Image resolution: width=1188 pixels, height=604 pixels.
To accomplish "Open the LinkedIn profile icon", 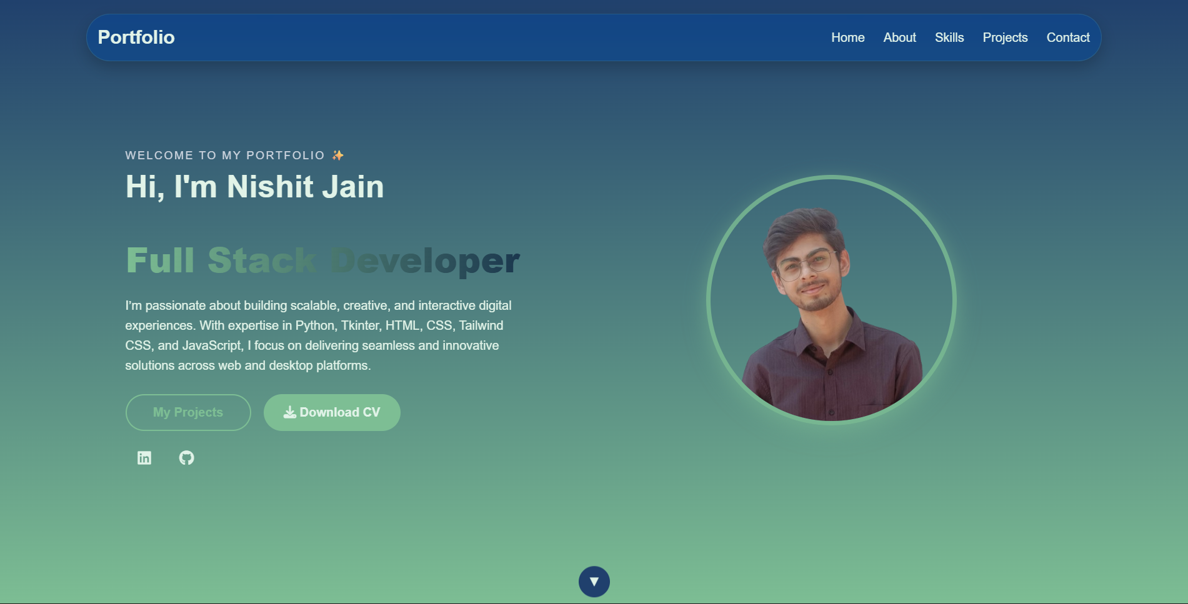I will (x=144, y=458).
